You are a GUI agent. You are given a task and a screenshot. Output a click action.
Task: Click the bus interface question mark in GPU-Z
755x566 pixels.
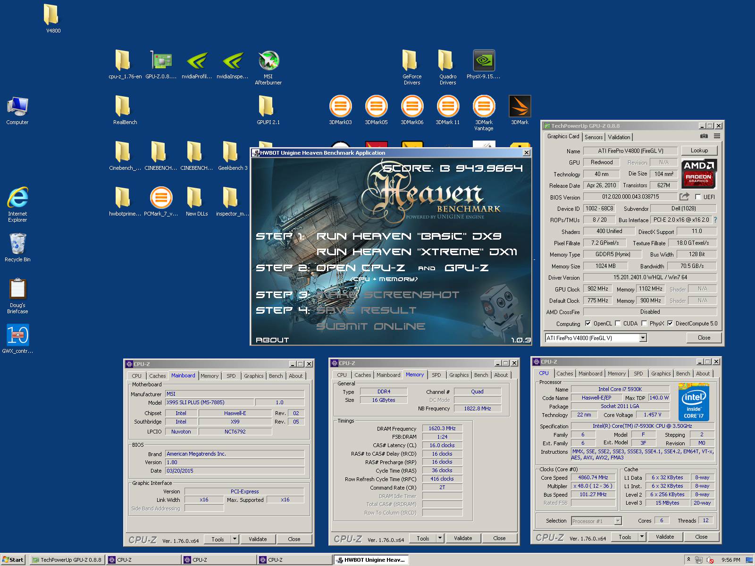[715, 220]
